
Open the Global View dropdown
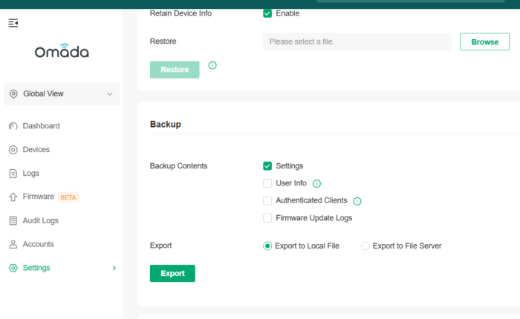62,94
